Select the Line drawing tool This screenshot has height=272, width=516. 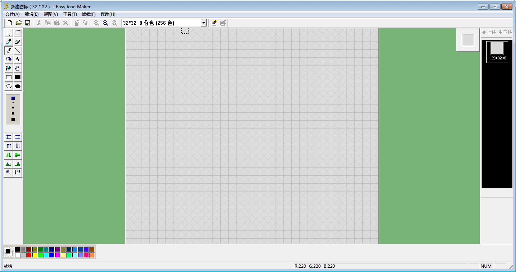pyautogui.click(x=17, y=50)
